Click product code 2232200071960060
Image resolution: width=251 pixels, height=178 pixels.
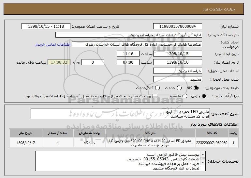[x=212, y=143]
